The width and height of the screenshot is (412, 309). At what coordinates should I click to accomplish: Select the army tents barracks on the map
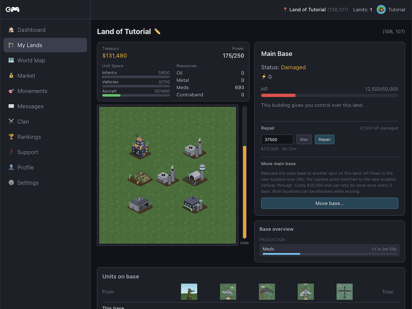(x=140, y=178)
